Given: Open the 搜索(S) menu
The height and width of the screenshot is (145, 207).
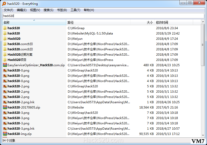Looking at the screenshot, I should (48, 10).
